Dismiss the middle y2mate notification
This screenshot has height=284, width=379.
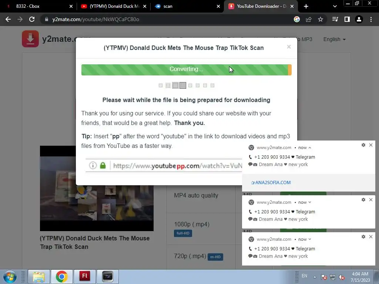(371, 200)
